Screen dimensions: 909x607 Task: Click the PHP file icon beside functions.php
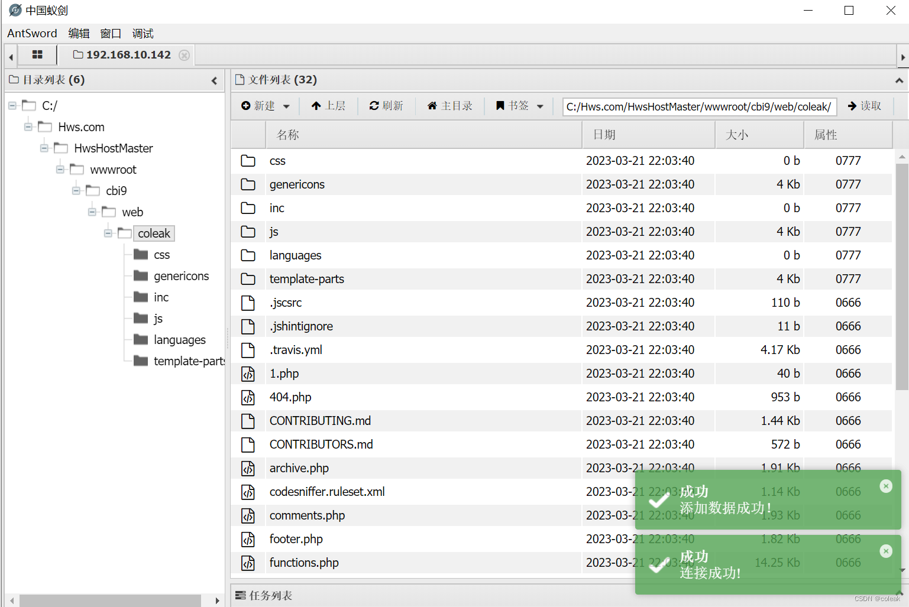248,563
